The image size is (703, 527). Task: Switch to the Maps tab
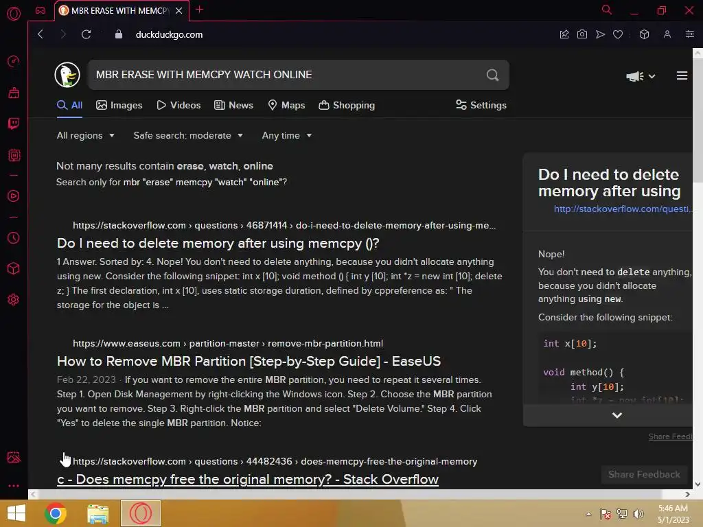click(x=286, y=105)
